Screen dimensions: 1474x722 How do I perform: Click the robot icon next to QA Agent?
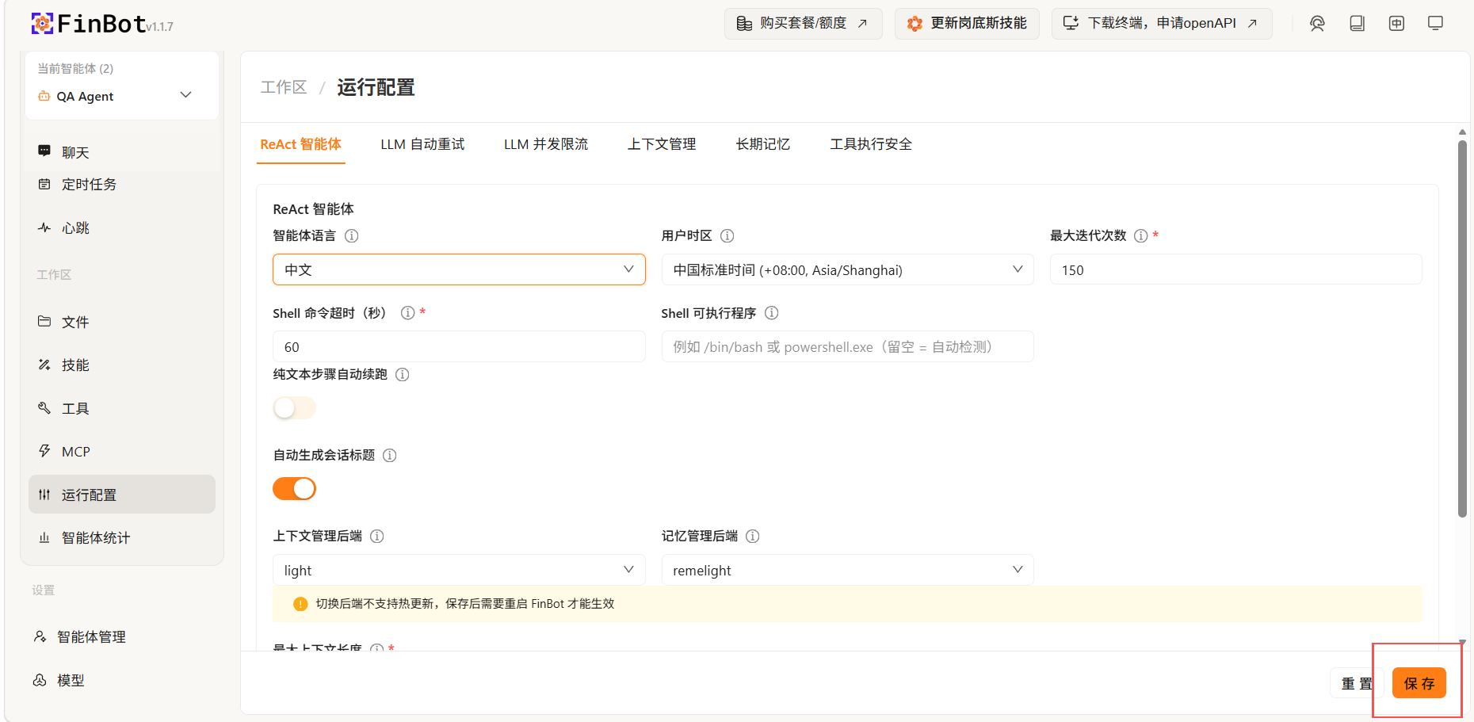point(44,96)
